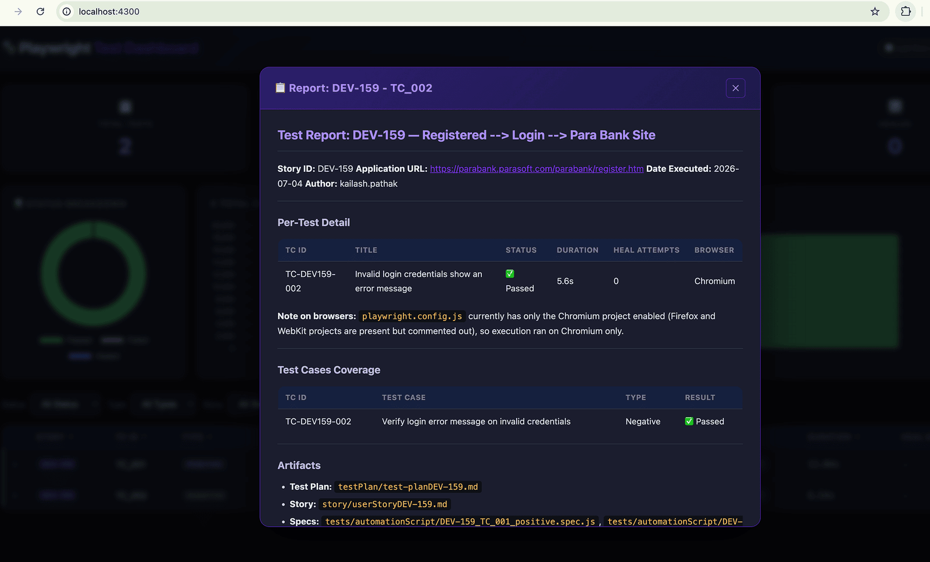Open the browser extensions menu

click(906, 12)
